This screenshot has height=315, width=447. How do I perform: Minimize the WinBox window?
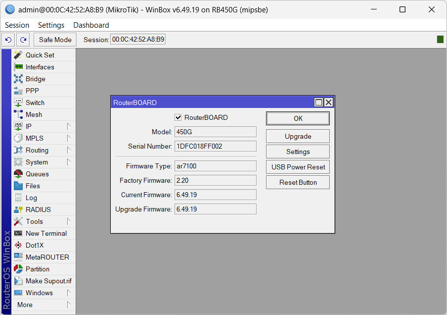pos(374,9)
